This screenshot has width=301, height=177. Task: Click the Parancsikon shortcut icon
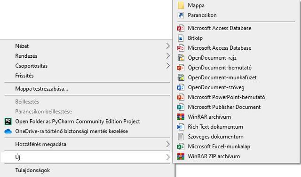pos(181,15)
